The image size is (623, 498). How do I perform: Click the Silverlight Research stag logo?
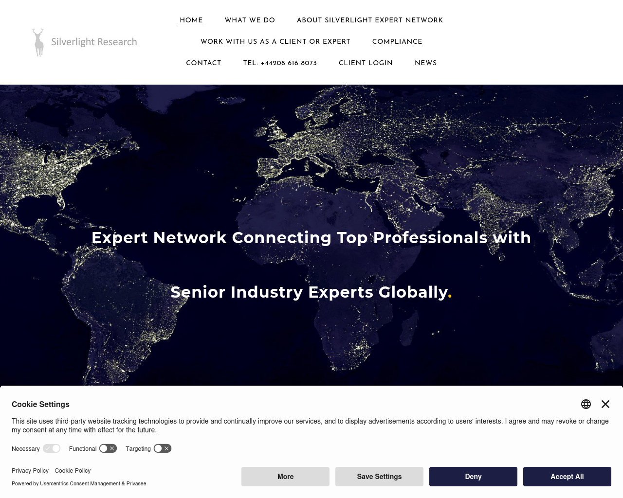(38, 42)
